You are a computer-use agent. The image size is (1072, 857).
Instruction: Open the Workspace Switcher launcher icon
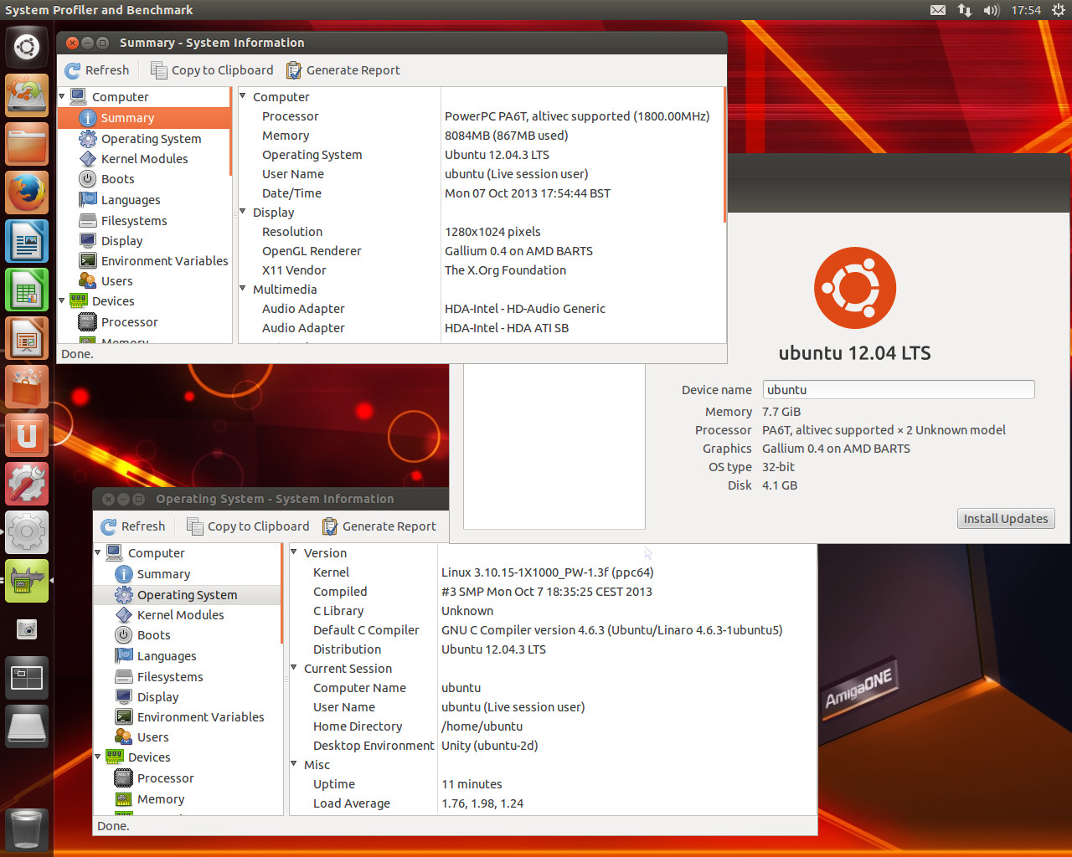tap(27, 678)
